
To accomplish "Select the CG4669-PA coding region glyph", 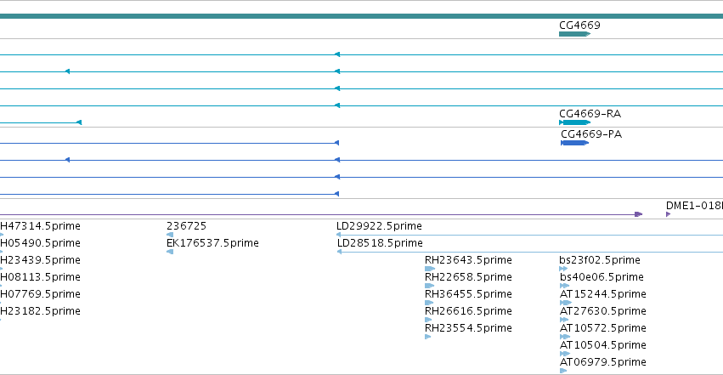I will pyautogui.click(x=574, y=143).
